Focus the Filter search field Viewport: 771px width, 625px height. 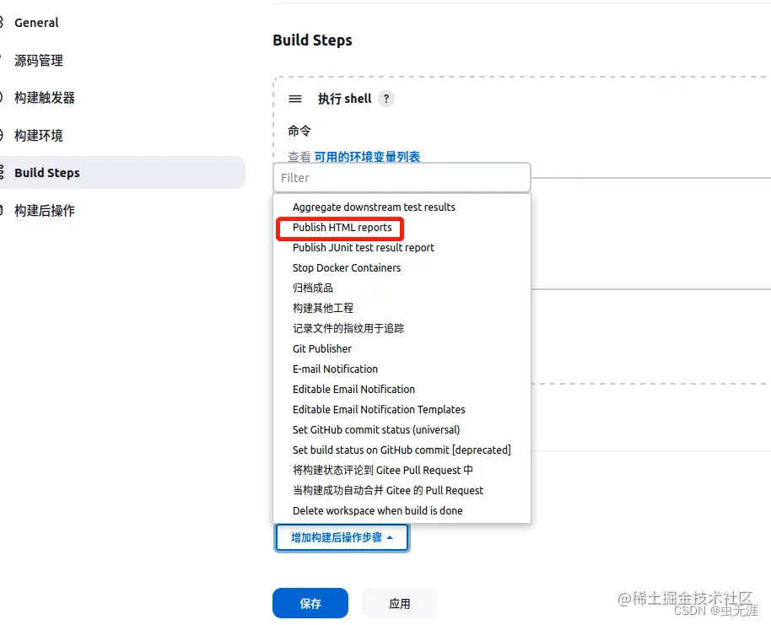click(x=402, y=177)
